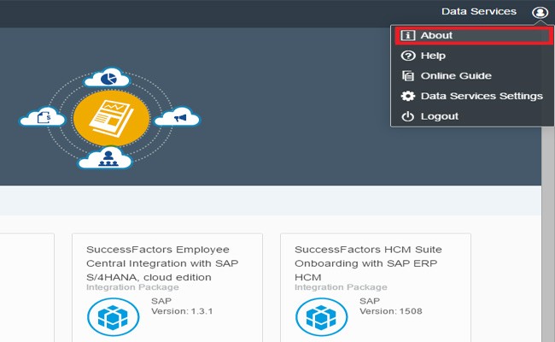Open Data Services Settings menu entry
This screenshot has height=342, width=555.
pos(472,96)
